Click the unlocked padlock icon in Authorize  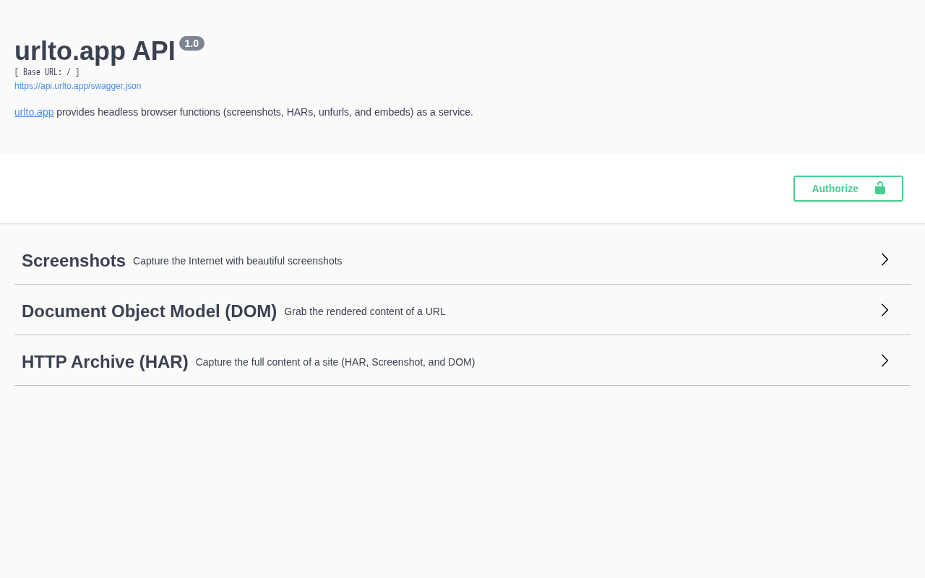[879, 189]
